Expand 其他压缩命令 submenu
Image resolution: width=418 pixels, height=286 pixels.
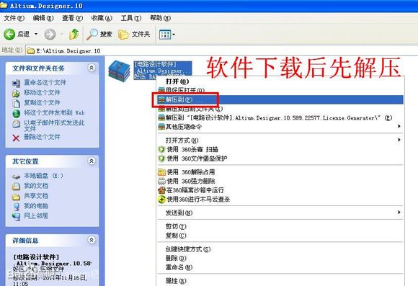tap(280, 127)
